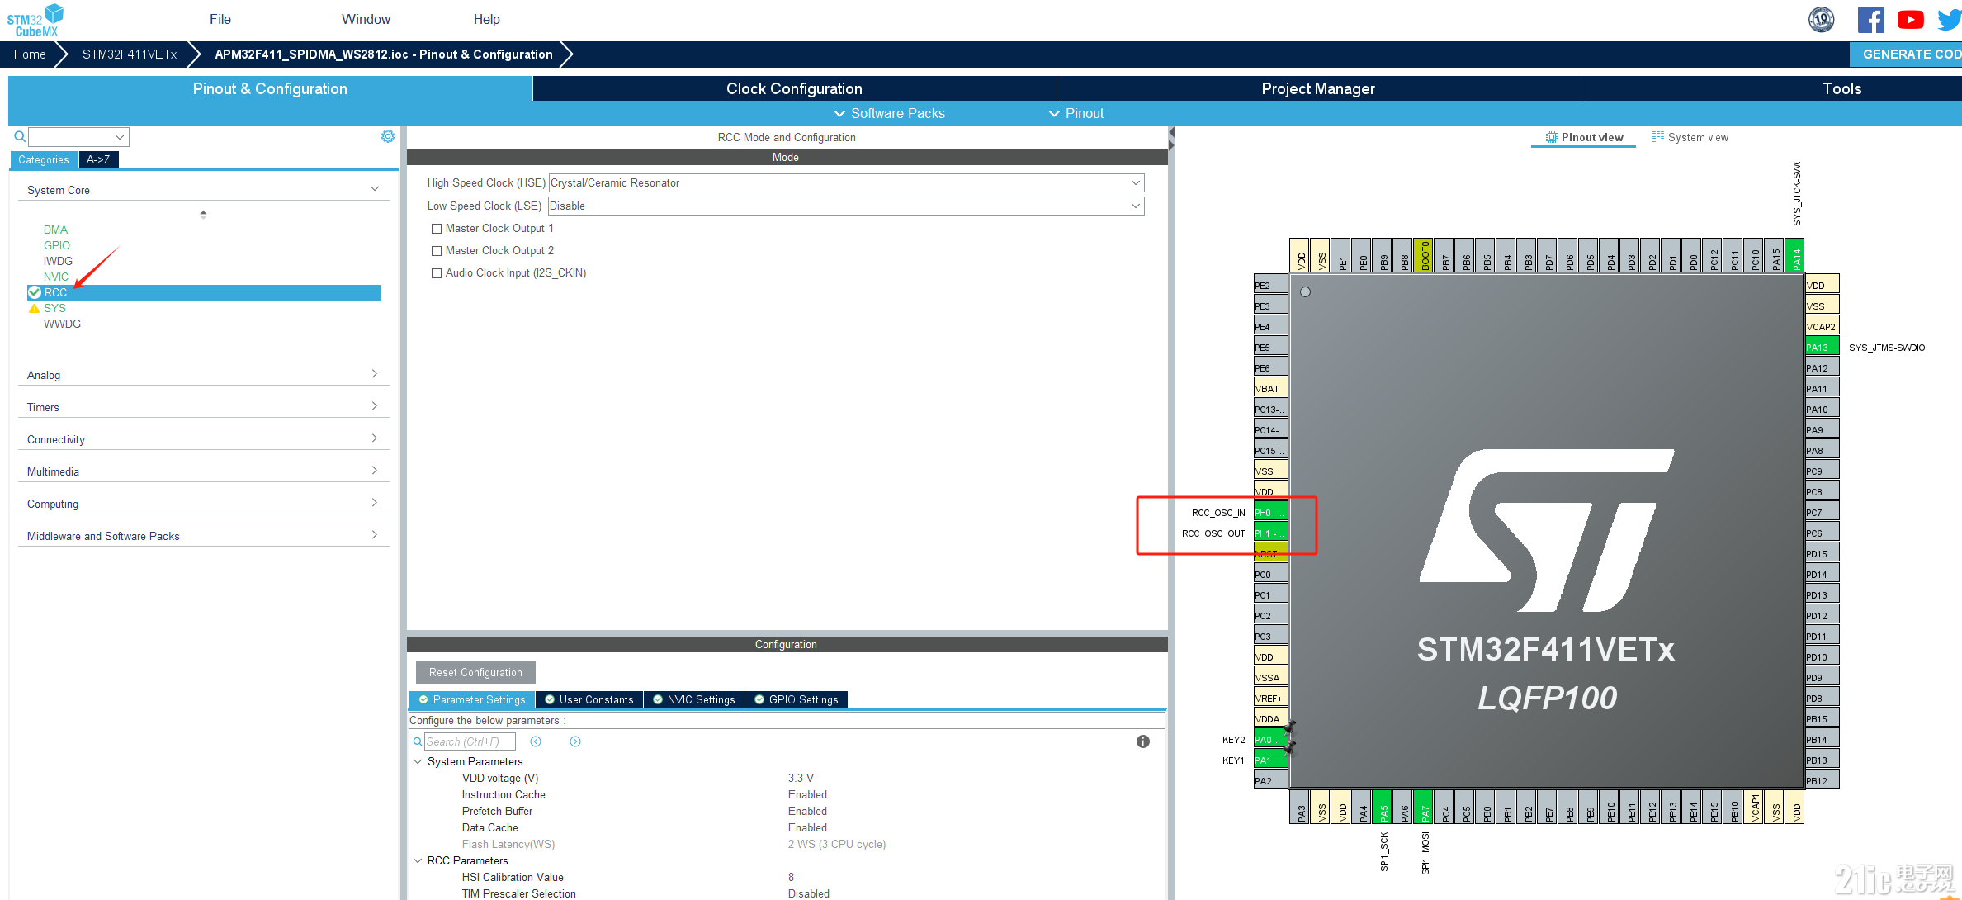The image size is (1962, 900).
Task: Switch to Project Manager tab
Action: pyautogui.click(x=1318, y=88)
